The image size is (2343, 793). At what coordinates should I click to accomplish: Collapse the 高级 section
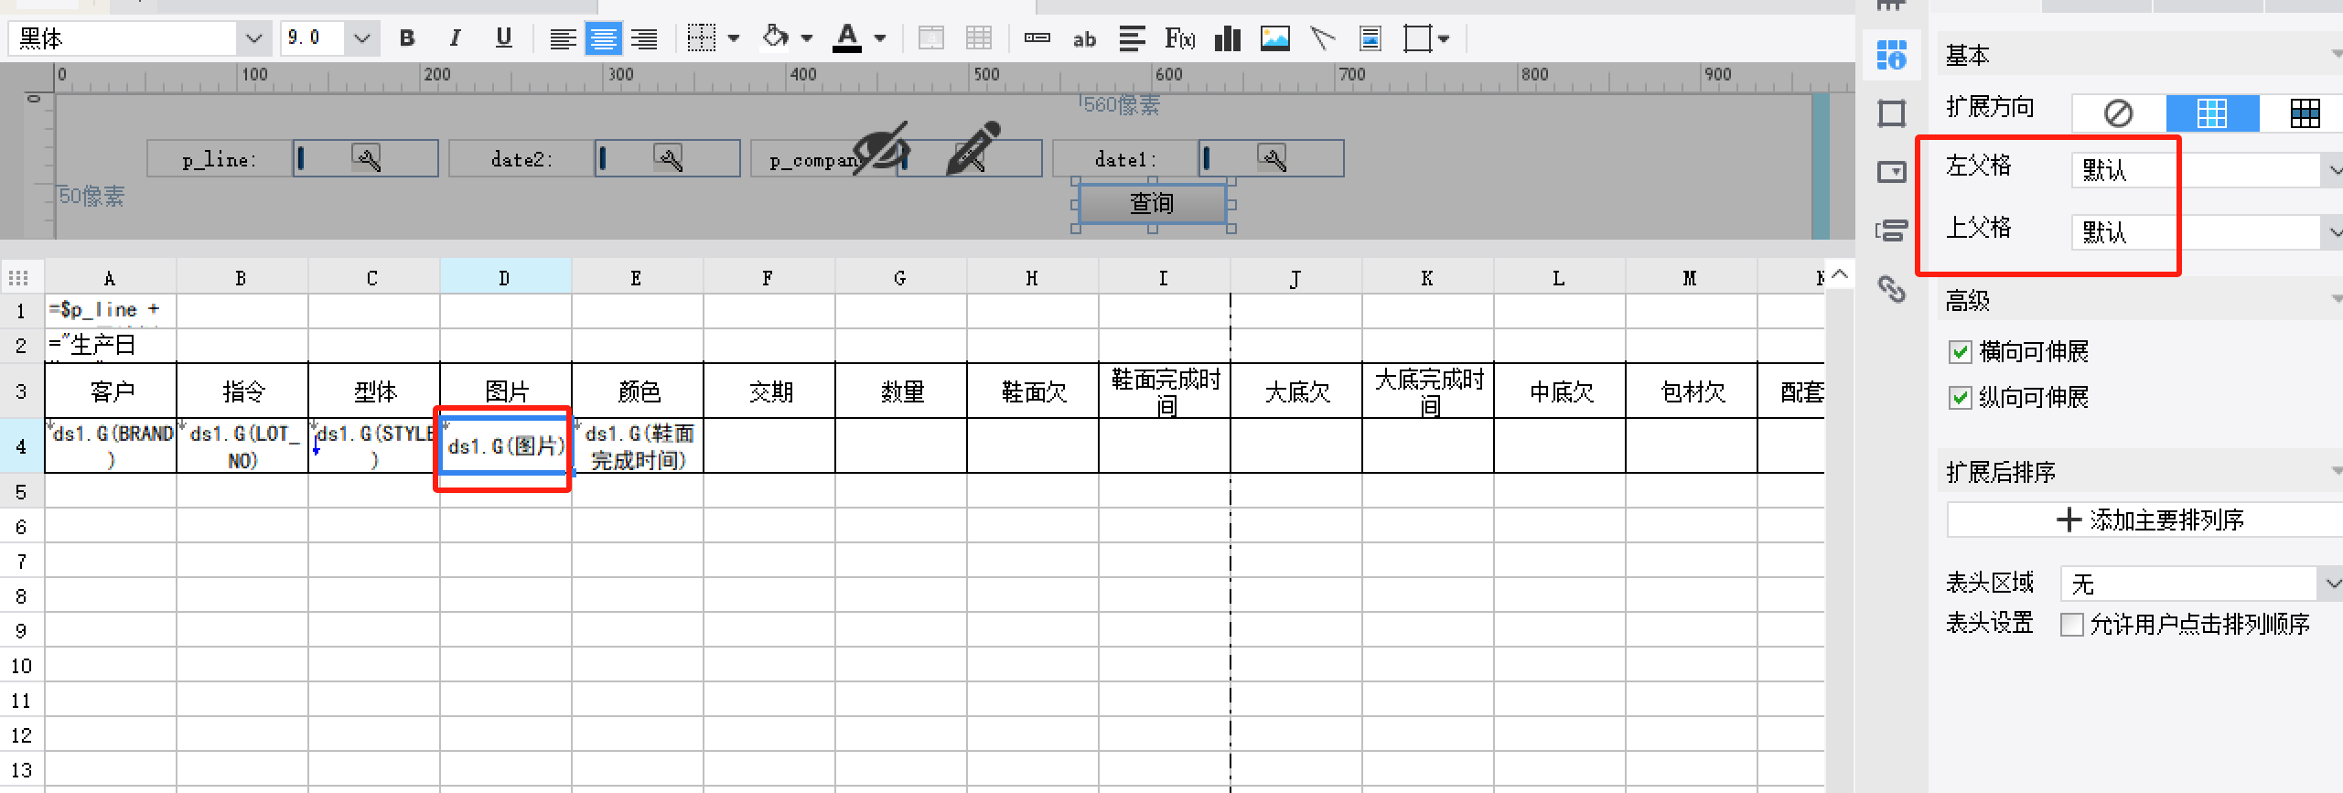point(2336,300)
